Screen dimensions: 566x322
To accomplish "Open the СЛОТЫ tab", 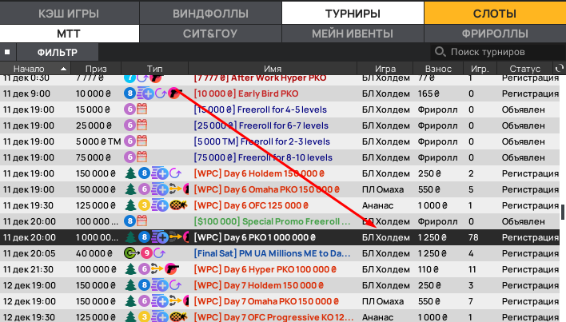I will pos(495,14).
